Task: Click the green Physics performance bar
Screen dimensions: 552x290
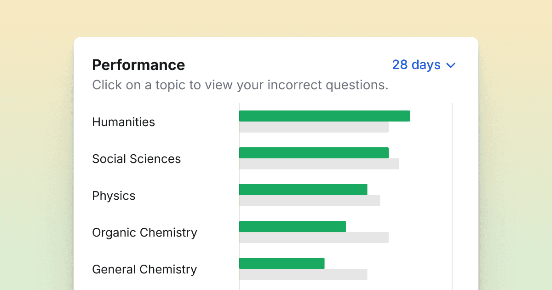Action: coord(303,190)
